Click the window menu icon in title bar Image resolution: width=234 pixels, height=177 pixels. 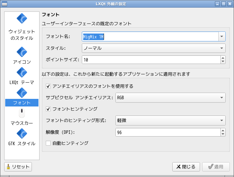tap(4, 4)
